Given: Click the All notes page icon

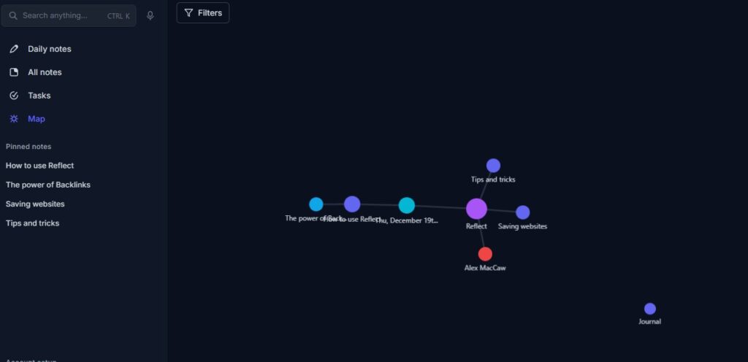Looking at the screenshot, I should [x=14, y=72].
